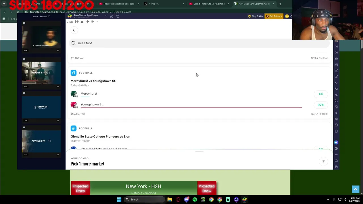The width and height of the screenshot is (363, 204).
Task: Open the Strayer advertisement thumbnail
Action: [x=41, y=107]
